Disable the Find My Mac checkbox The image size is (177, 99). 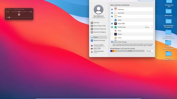pos(112,27)
